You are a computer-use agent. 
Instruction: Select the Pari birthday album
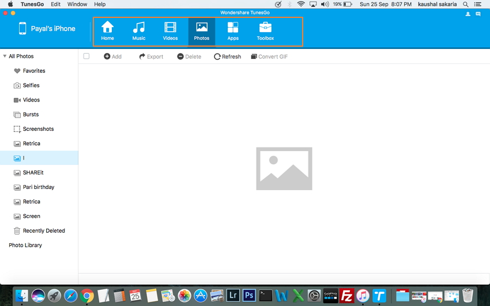pos(38,187)
